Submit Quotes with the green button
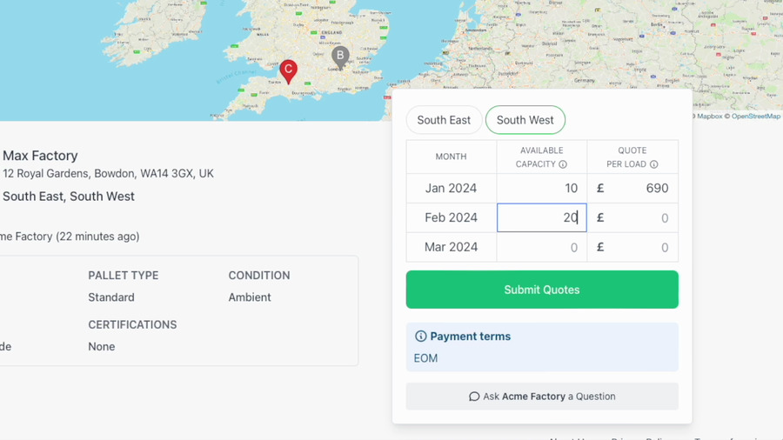Screen dimensions: 783x440 [542, 290]
